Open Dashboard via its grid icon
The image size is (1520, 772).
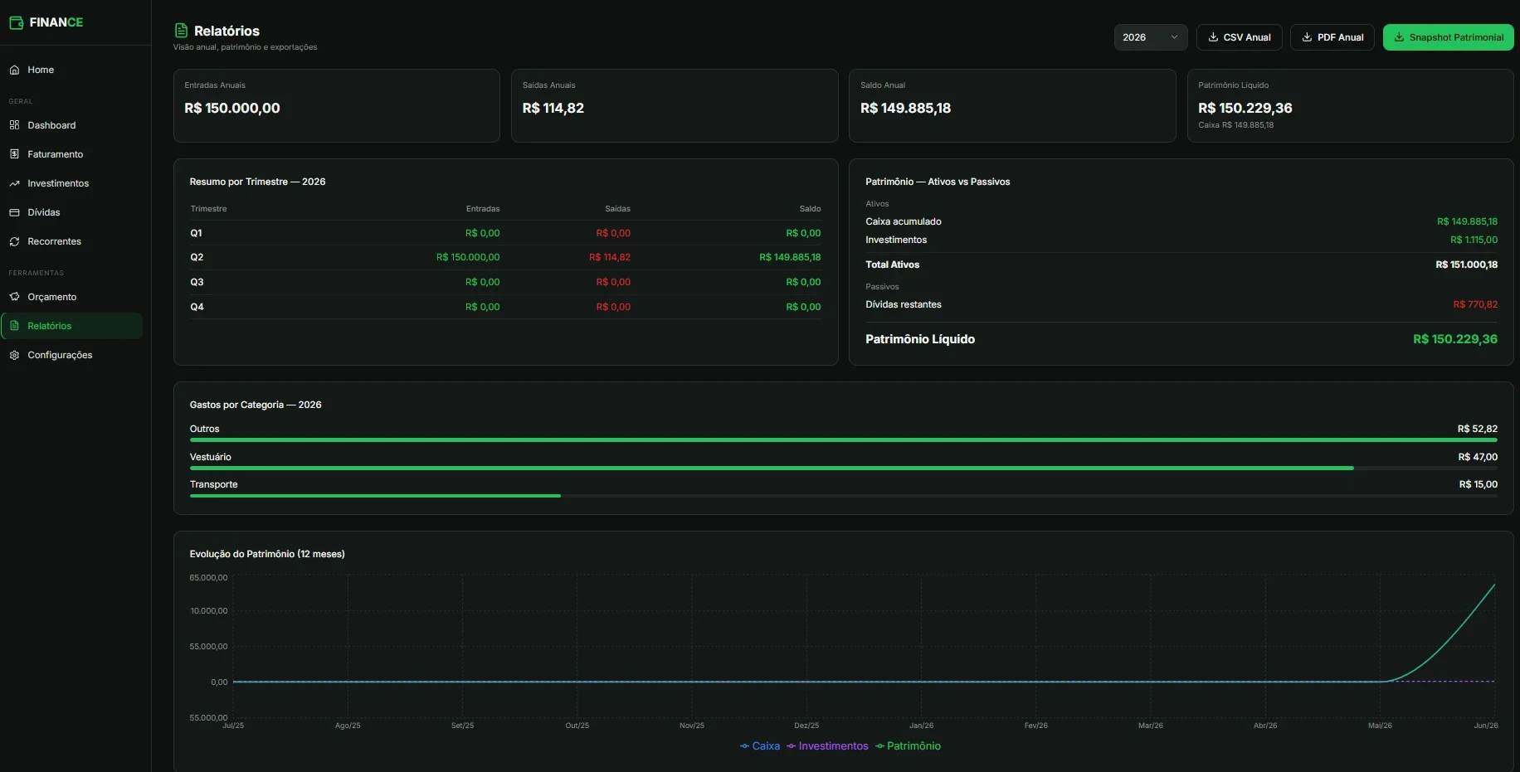pyautogui.click(x=14, y=125)
